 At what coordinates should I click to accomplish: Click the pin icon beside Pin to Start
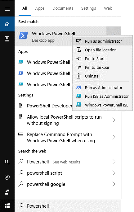(79, 59)
